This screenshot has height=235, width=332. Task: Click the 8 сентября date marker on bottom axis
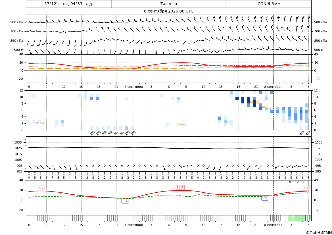(273, 225)
